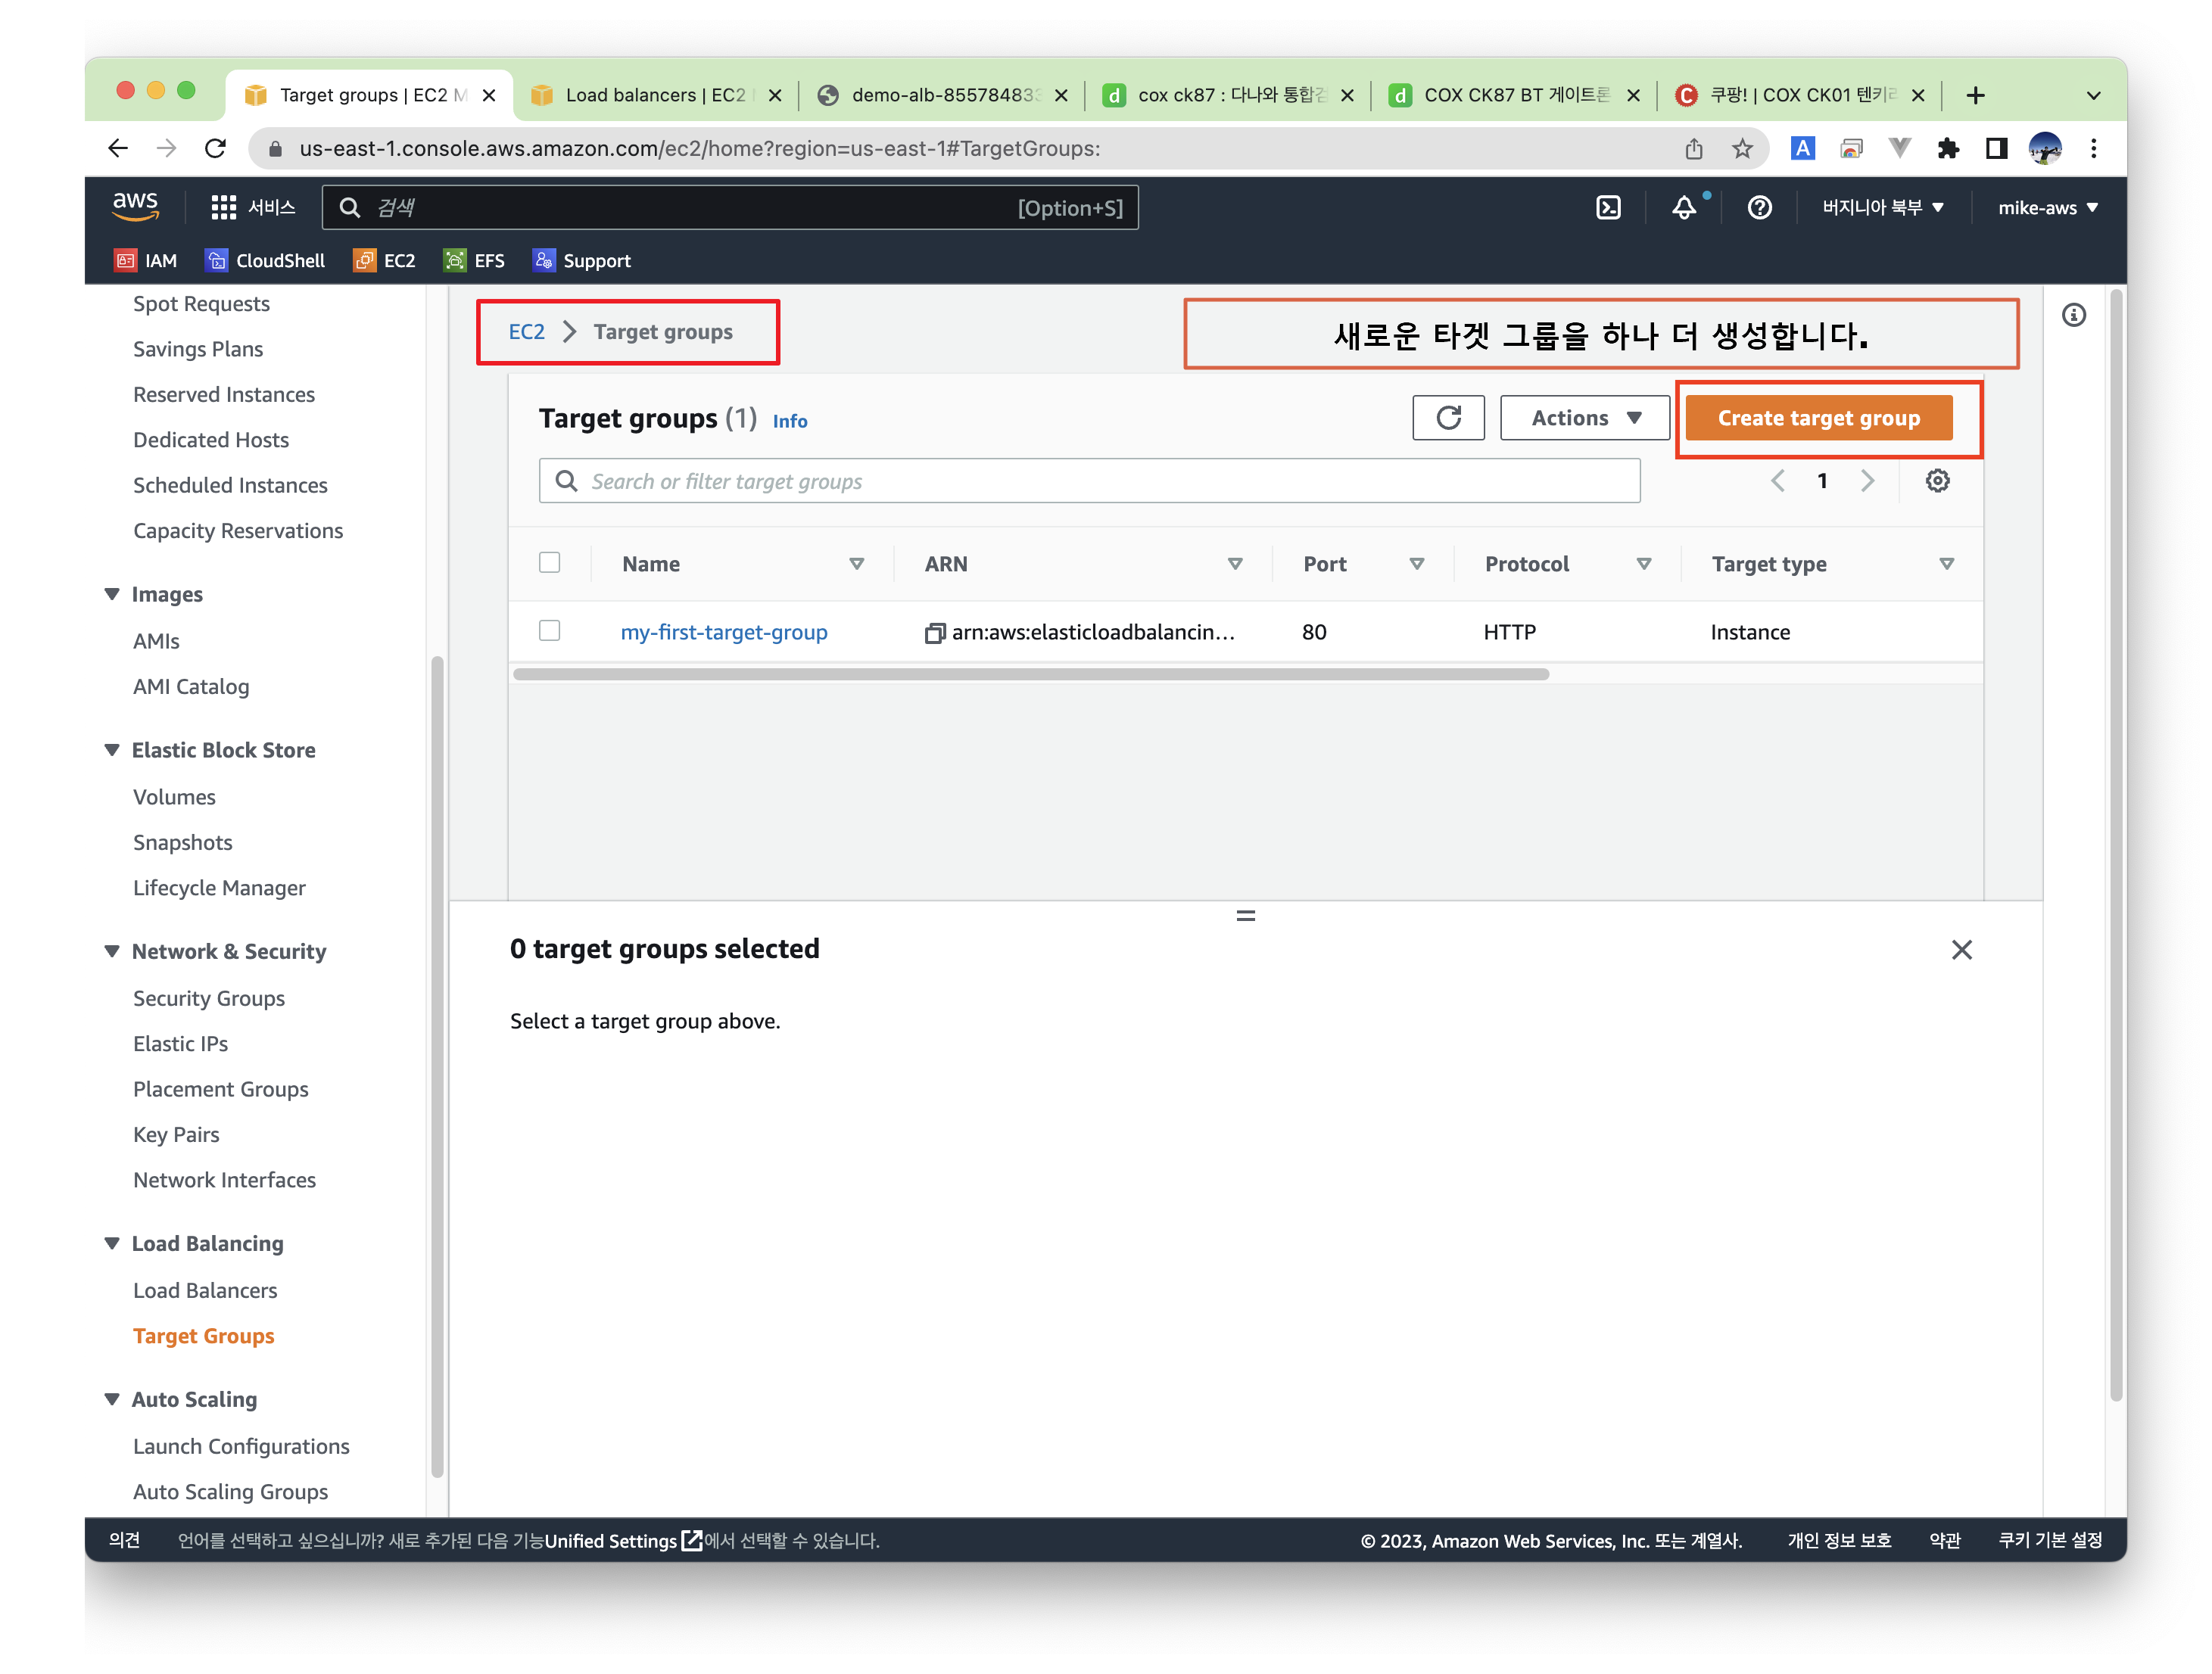Tick the select-all checkbox in table header
Image resolution: width=2212 pixels, height=1674 pixels.
pos(549,562)
